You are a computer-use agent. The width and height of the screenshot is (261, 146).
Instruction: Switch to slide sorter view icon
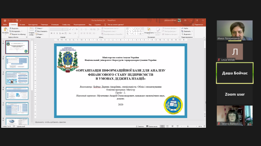tap(167, 126)
